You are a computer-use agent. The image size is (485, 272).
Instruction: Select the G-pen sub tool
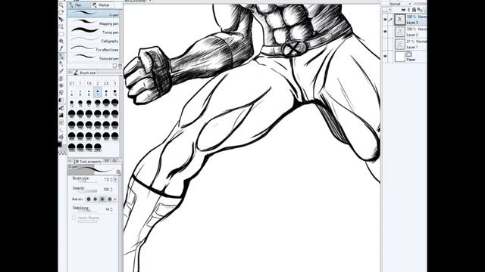[x=93, y=14]
